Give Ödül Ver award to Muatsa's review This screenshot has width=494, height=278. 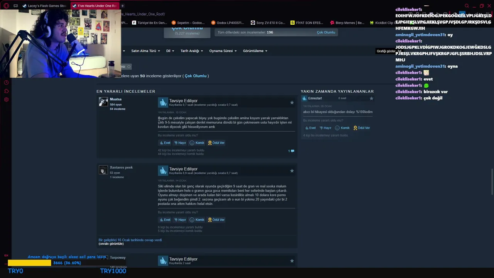pos(216,143)
